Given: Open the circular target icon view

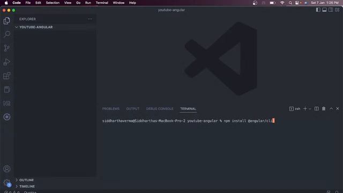Looking at the screenshot, I should pos(7,117).
